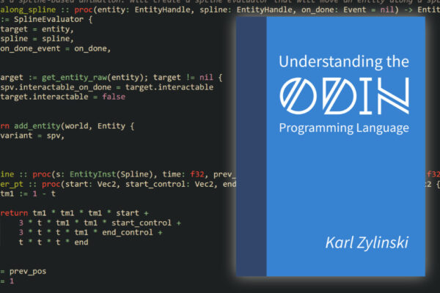
Task: Select the 'proc(start: Vec2, start_control: Vec2' line
Action: 118,184
